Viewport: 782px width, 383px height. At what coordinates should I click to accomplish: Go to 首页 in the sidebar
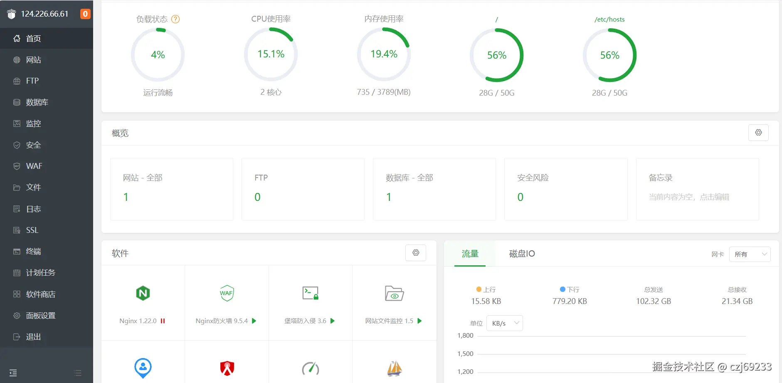tap(47, 39)
